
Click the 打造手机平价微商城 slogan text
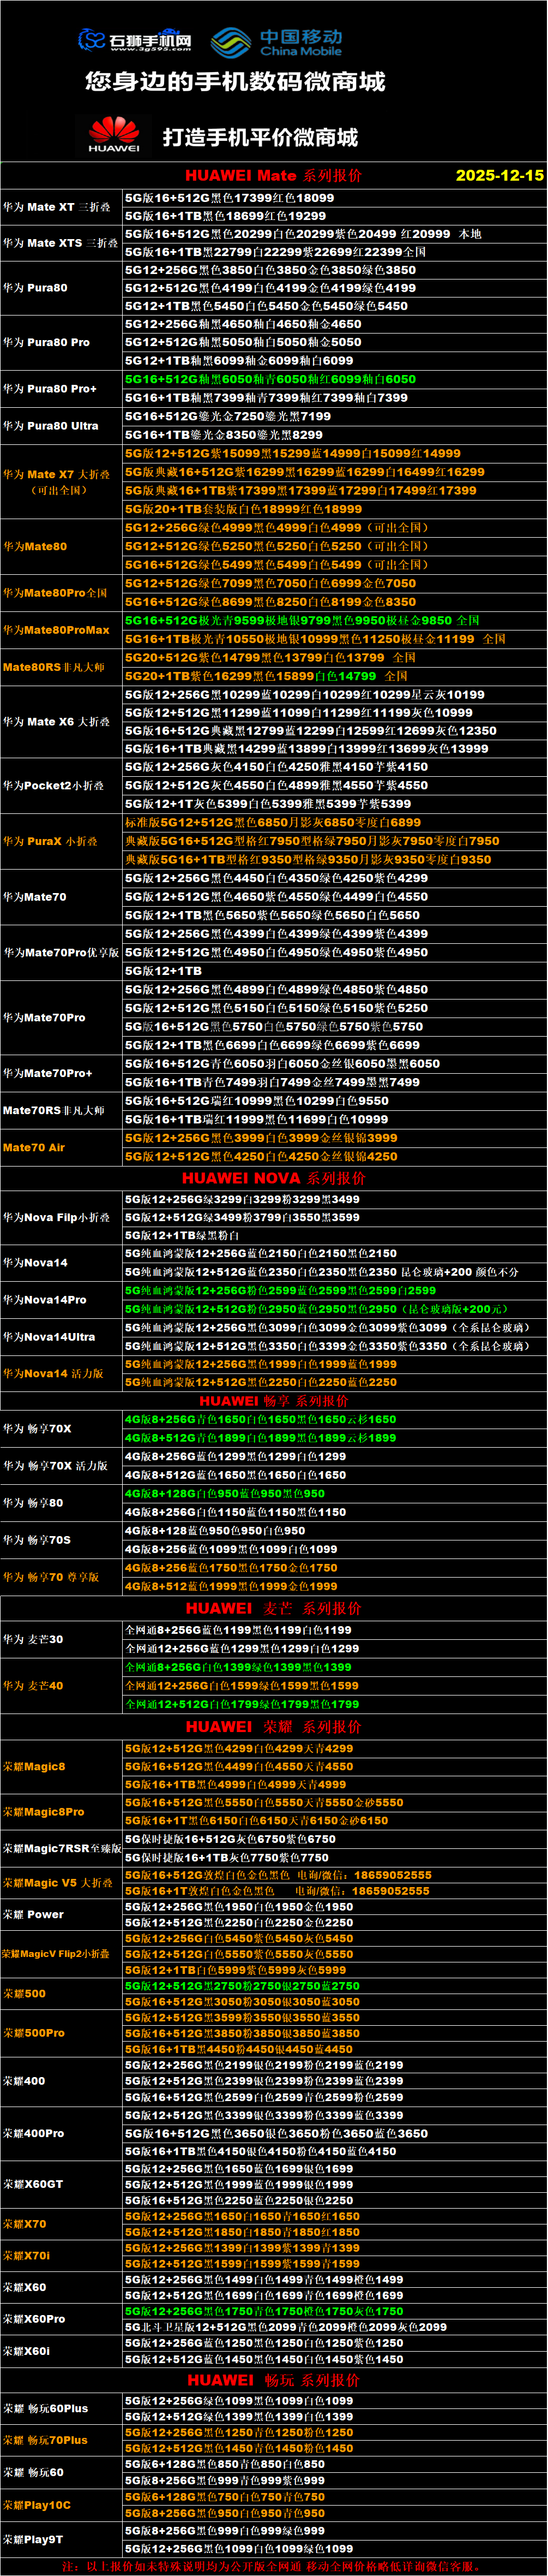coord(260,137)
